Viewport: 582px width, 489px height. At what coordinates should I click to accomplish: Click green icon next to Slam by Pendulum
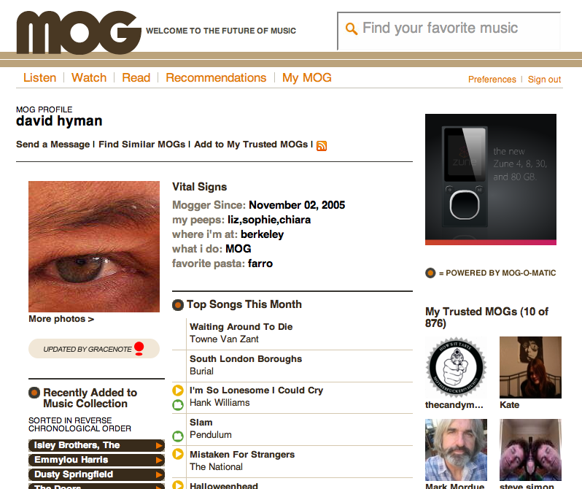coord(178,436)
